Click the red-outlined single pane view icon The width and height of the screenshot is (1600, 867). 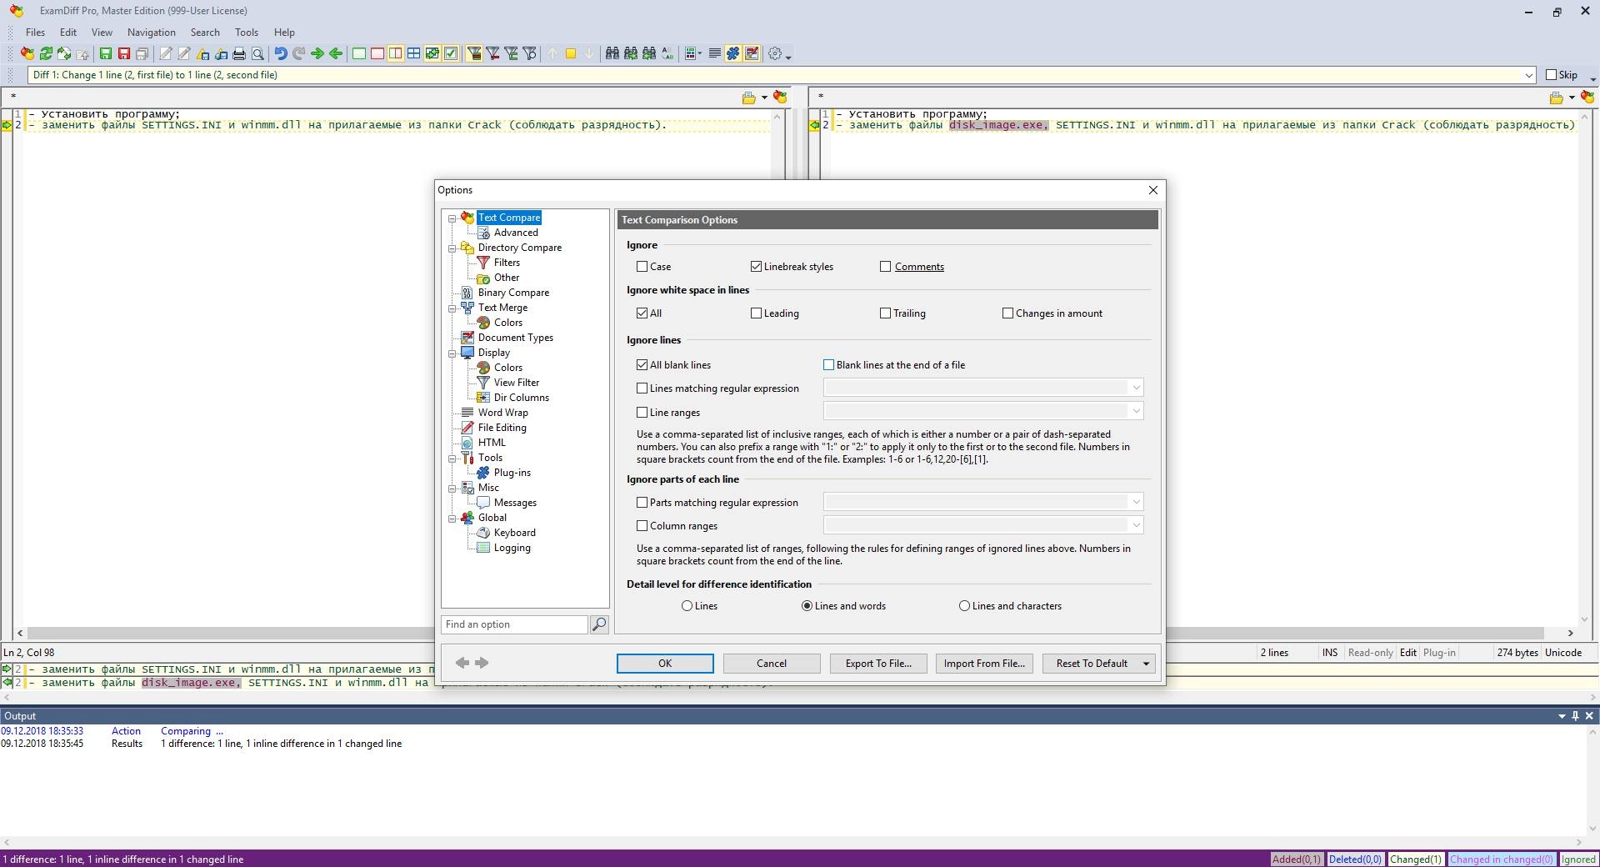(377, 53)
